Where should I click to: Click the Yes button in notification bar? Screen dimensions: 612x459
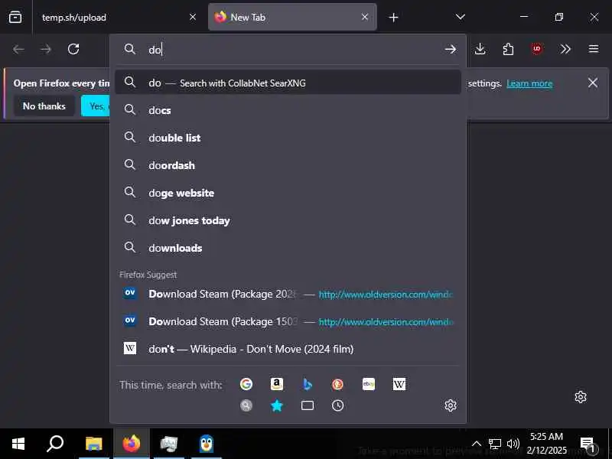coord(96,106)
